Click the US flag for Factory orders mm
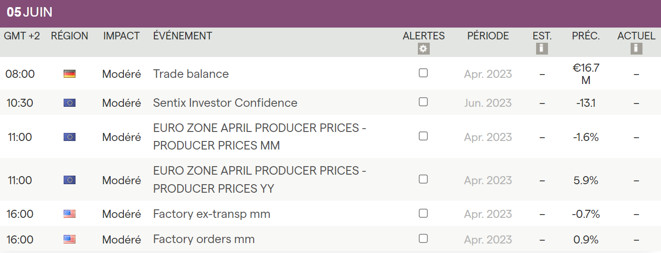Image resolution: width=661 pixels, height=253 pixels. (x=69, y=239)
